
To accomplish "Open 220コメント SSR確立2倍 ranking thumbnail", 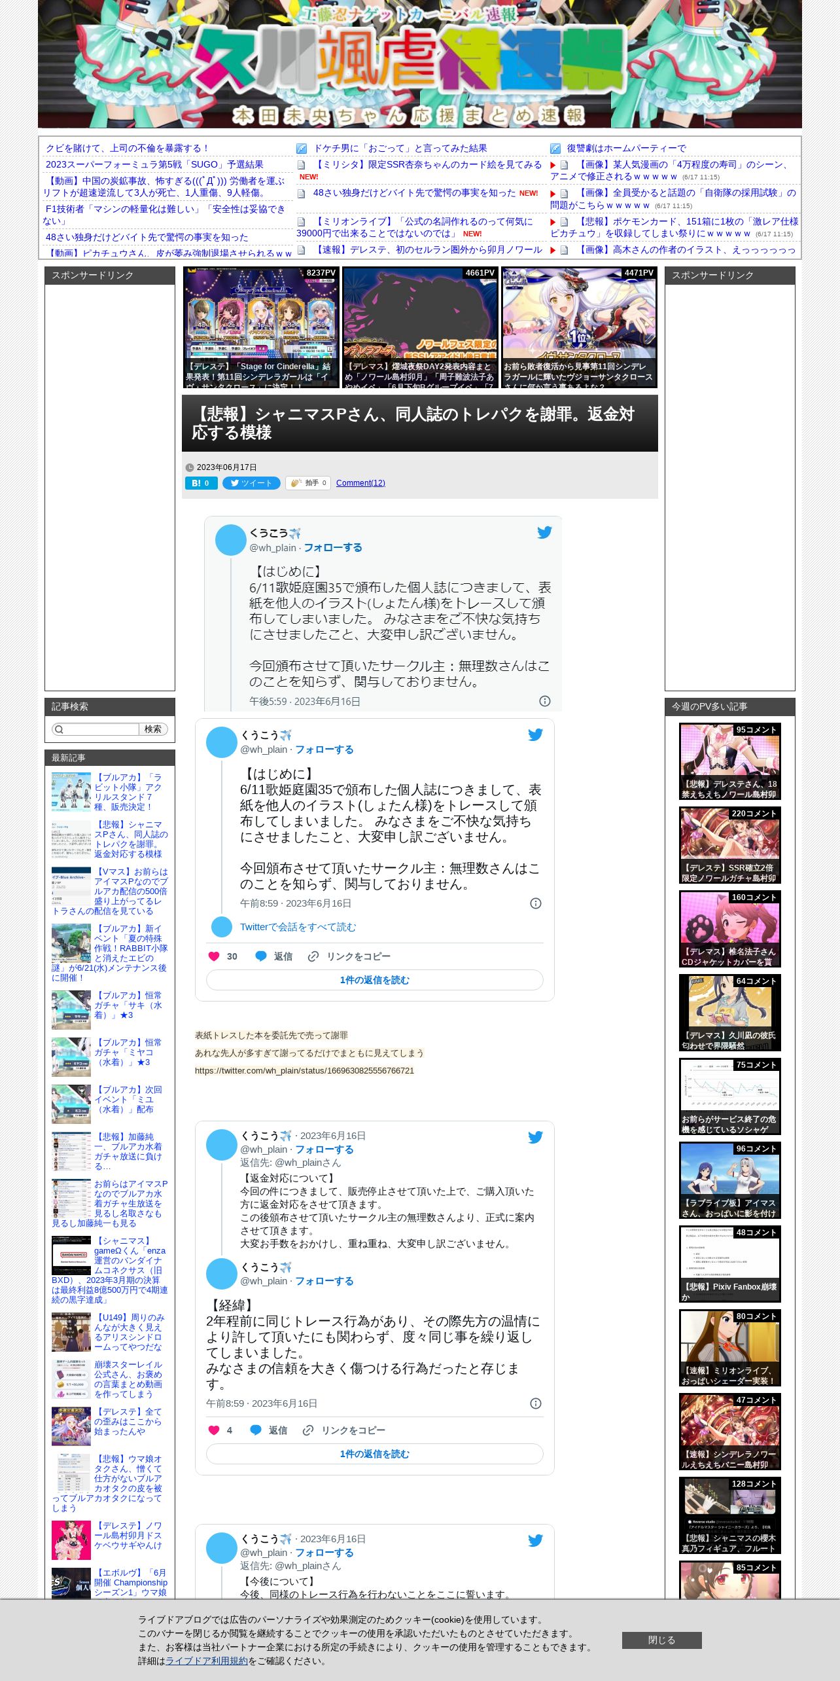I will (730, 845).
